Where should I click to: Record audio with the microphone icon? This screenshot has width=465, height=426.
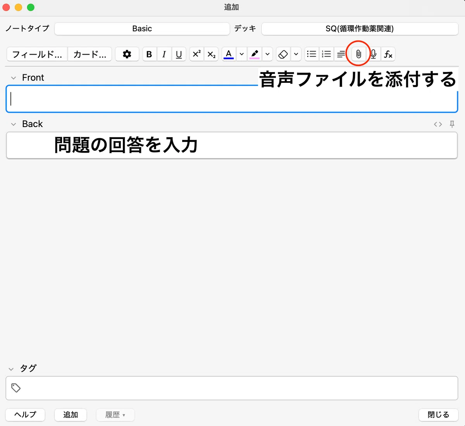(x=373, y=54)
